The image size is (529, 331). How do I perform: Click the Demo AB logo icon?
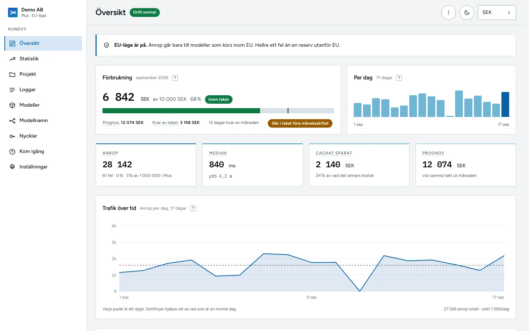(13, 13)
